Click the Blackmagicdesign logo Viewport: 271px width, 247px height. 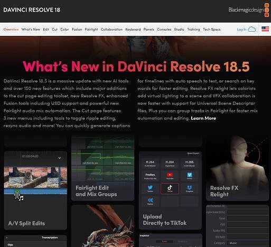[x=249, y=10]
